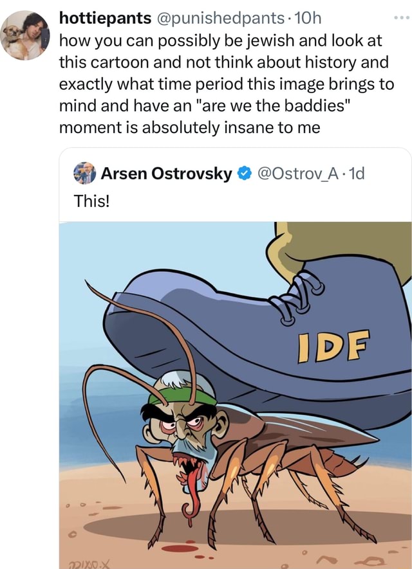Click the Arsen Ostrovsky name
The width and height of the screenshot is (412, 569).
[166, 174]
